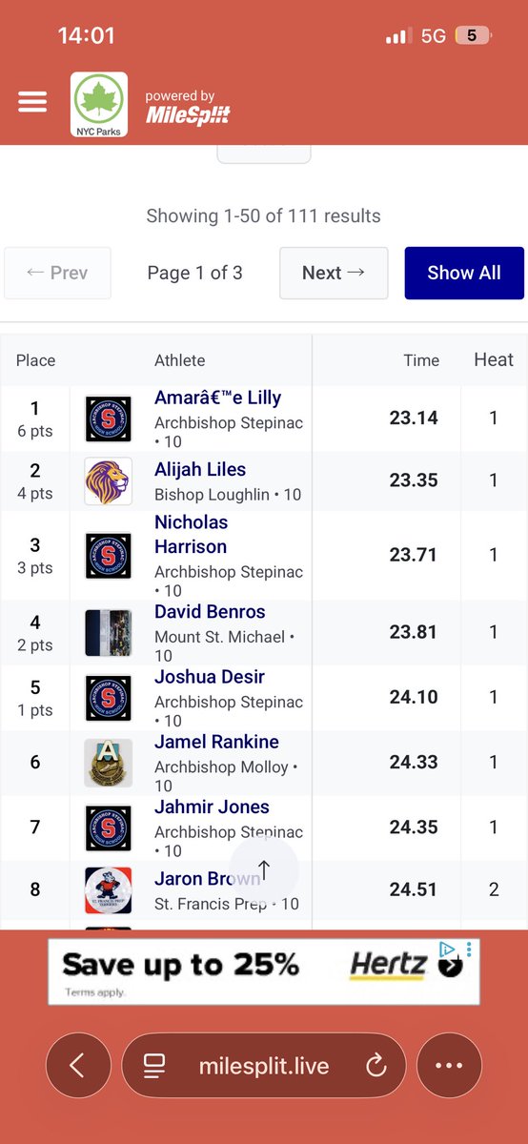Open Jamel Rankine athlete link
528x1144 pixels.
[217, 742]
